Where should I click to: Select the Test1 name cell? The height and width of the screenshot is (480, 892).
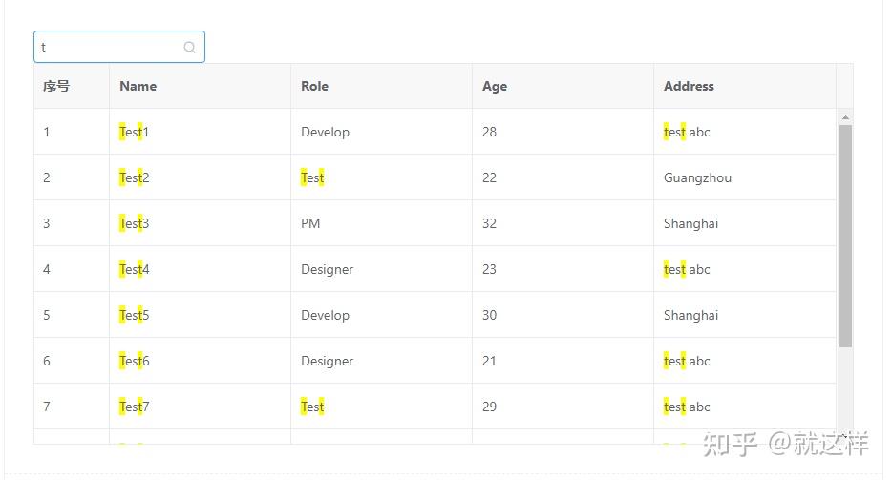pyautogui.click(x=135, y=132)
